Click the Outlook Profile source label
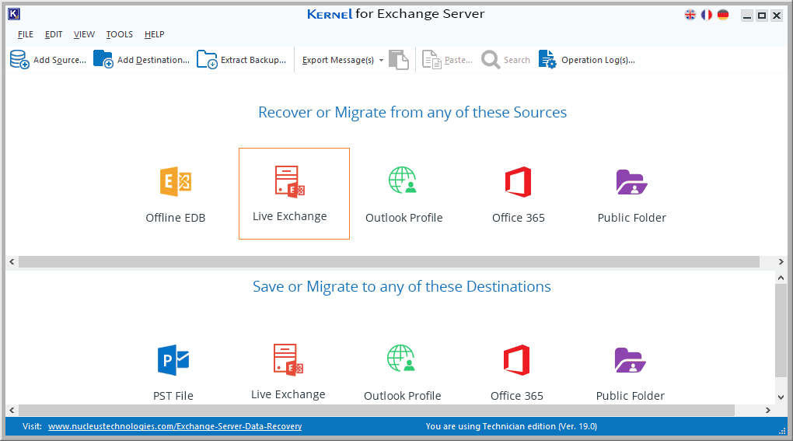This screenshot has height=441, width=793. point(404,218)
